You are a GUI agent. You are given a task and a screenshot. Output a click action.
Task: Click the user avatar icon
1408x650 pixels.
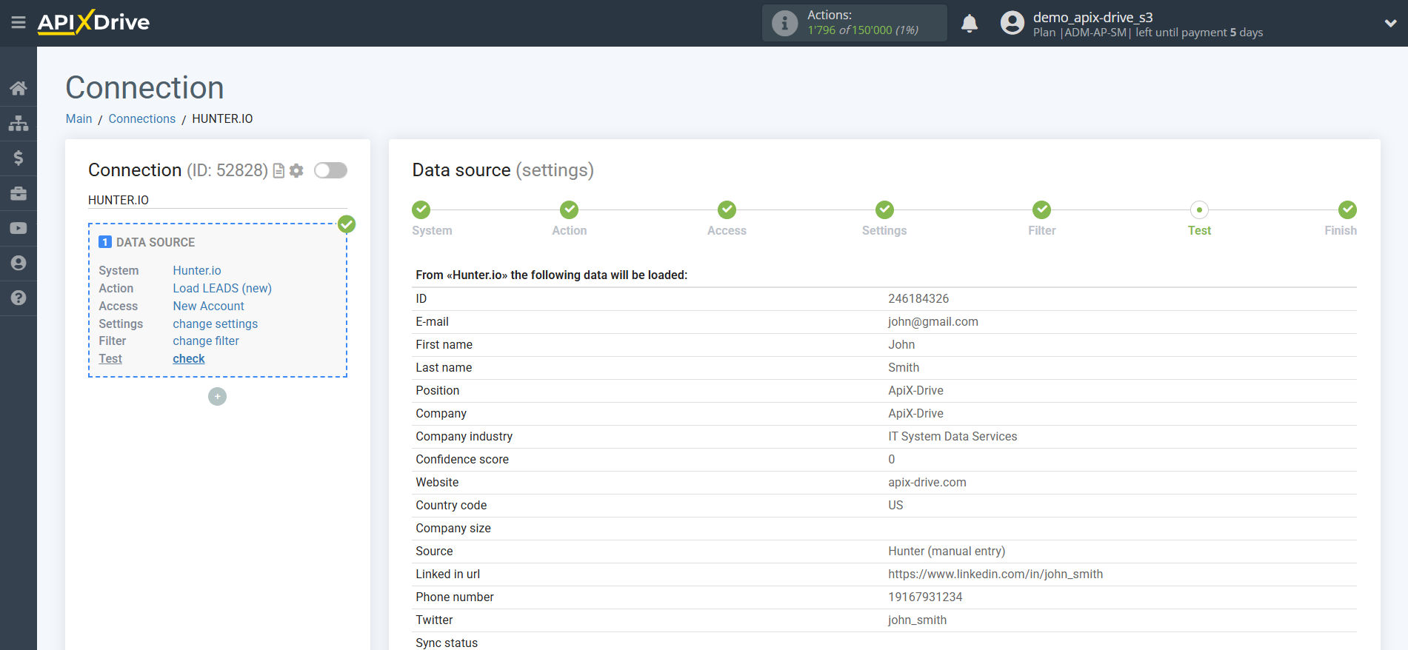[1012, 23]
